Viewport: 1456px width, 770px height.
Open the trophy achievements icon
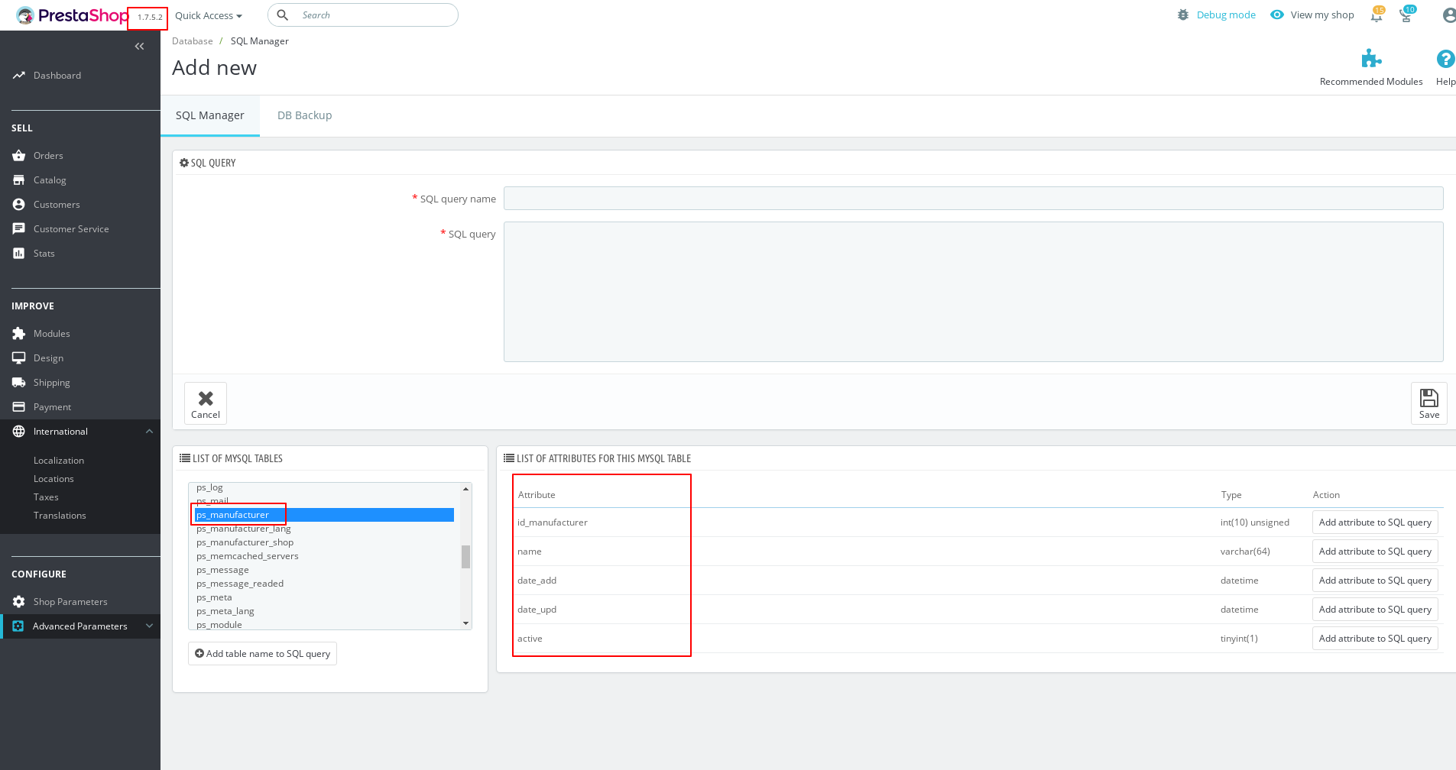1406,15
